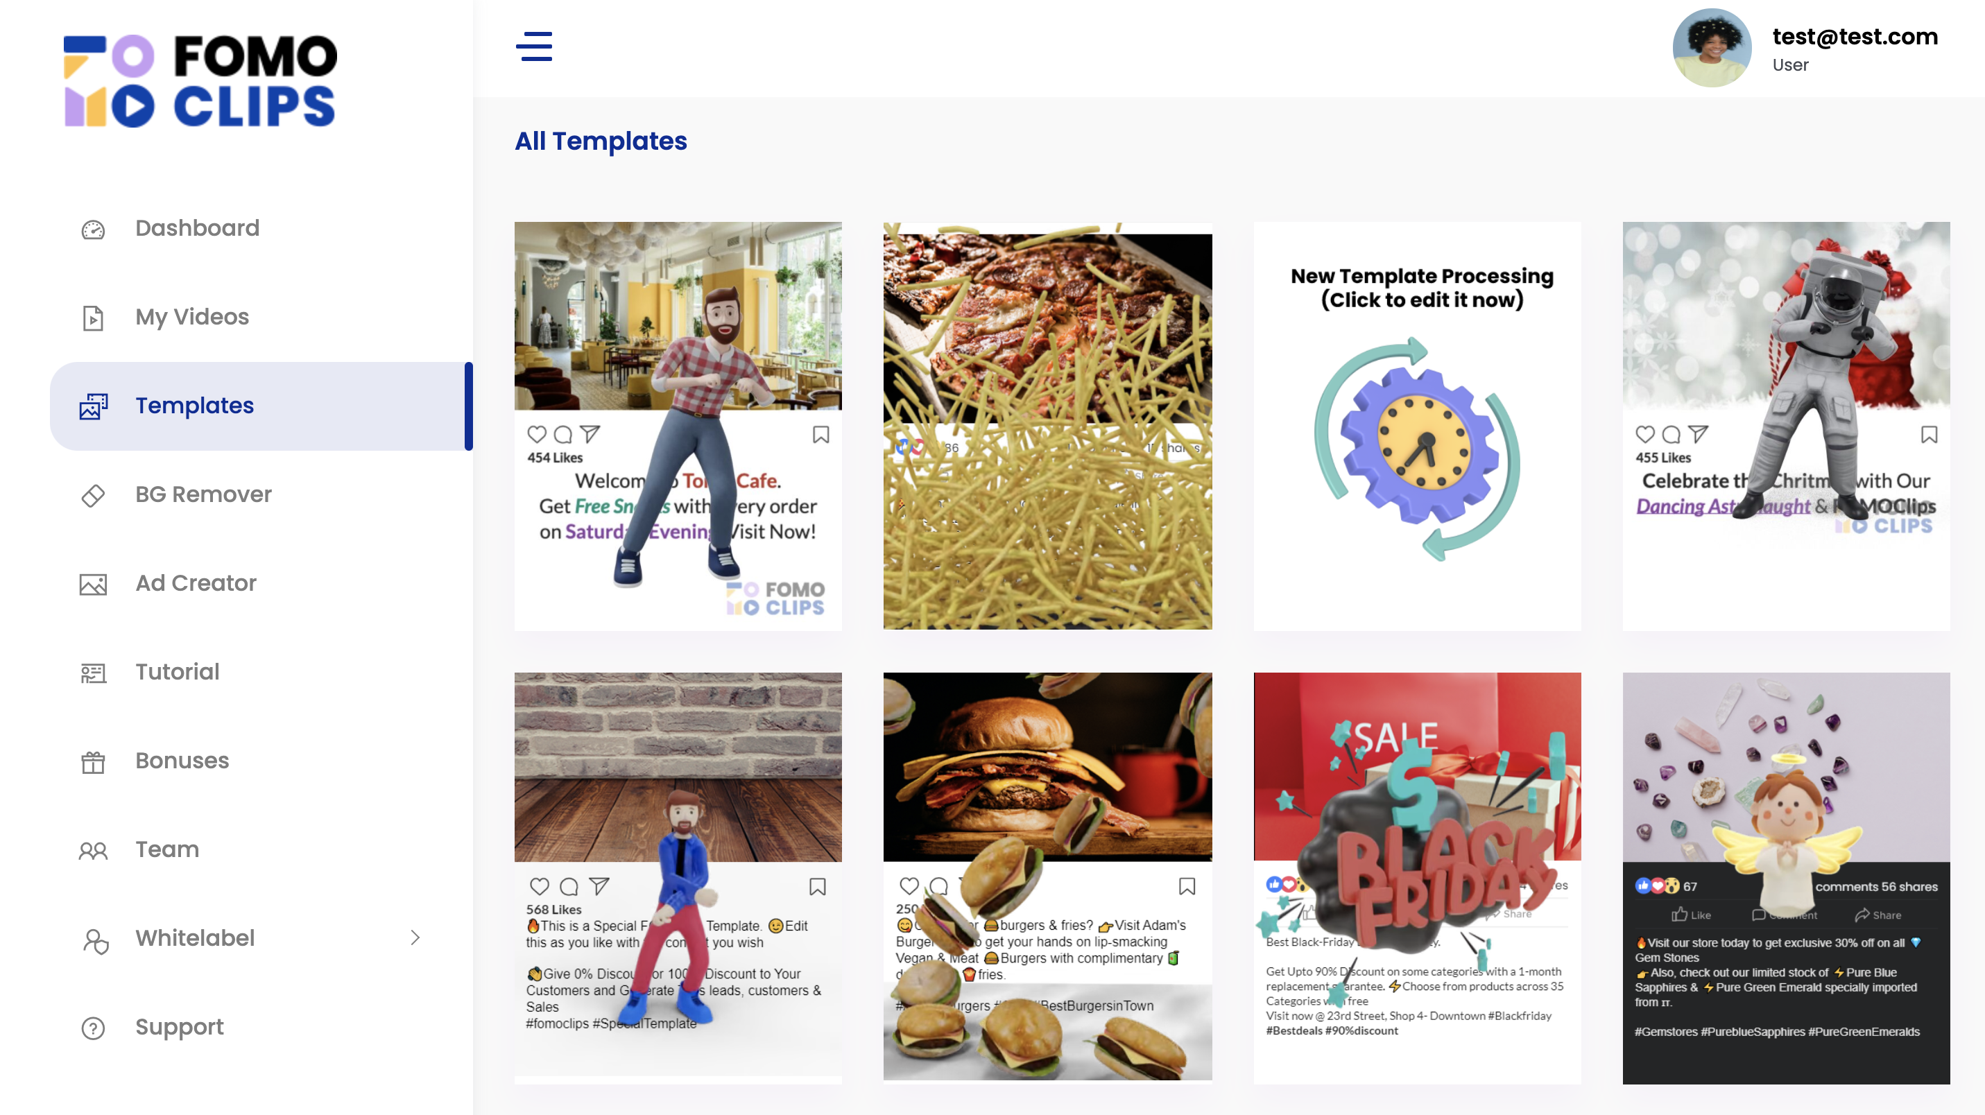1985x1115 pixels.
Task: Click the user profile avatar
Action: coord(1712,48)
